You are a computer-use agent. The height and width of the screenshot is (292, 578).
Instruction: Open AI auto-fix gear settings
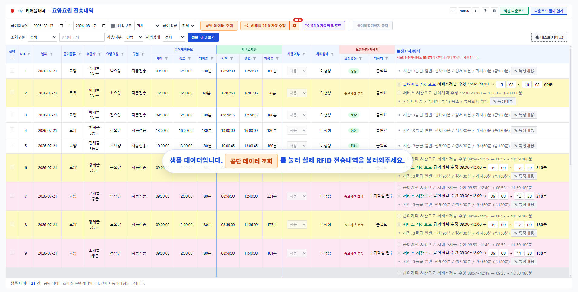[x=295, y=26]
